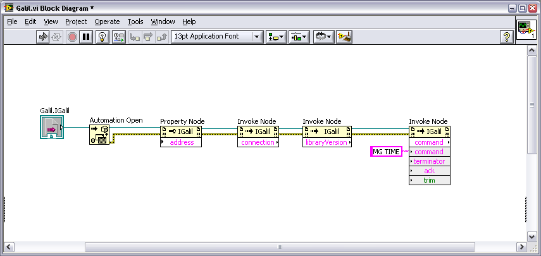Open the Project menu
This screenshot has width=541, height=256.
tap(77, 21)
